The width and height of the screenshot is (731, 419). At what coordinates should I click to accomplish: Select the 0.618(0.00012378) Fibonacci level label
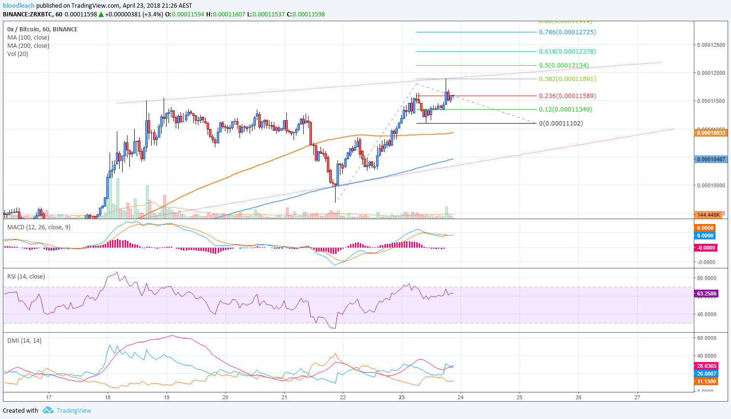tap(567, 51)
